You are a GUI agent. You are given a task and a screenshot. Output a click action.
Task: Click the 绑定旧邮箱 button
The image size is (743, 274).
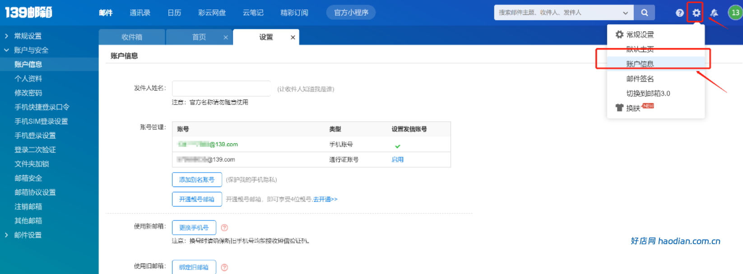pyautogui.click(x=194, y=267)
